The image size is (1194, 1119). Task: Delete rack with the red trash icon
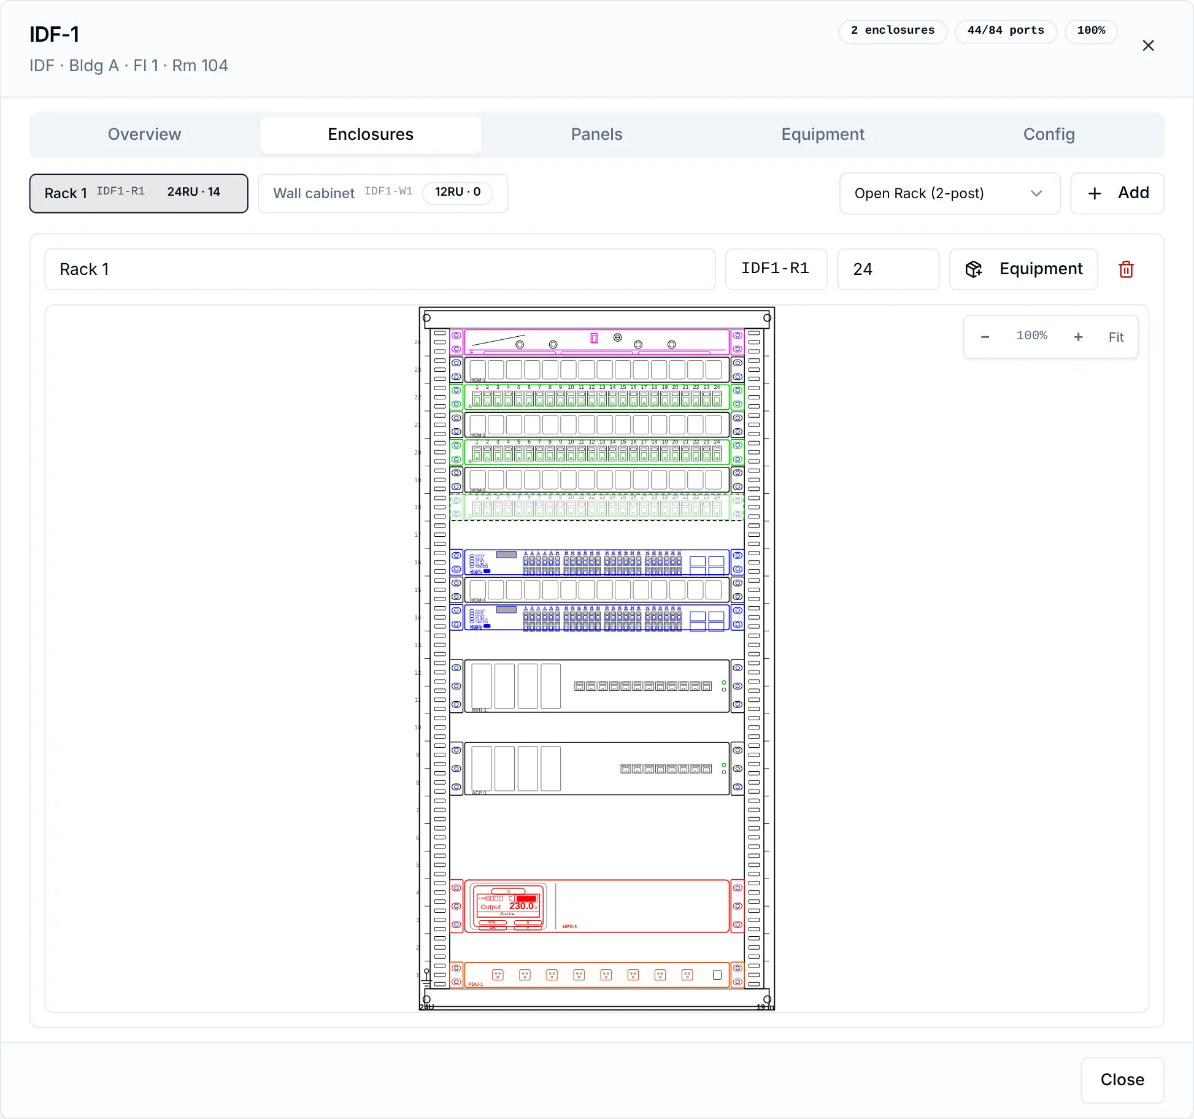[x=1126, y=269]
